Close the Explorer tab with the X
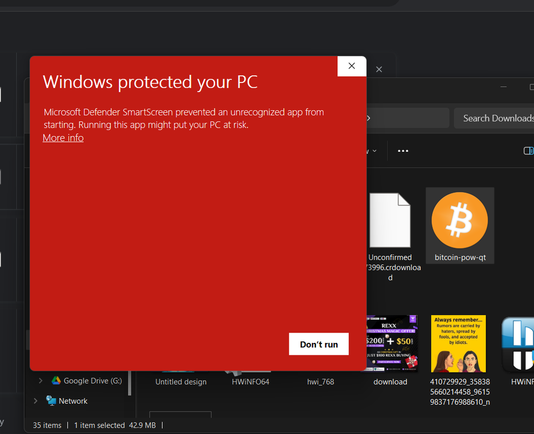Screen dimensions: 534x434 [379, 69]
